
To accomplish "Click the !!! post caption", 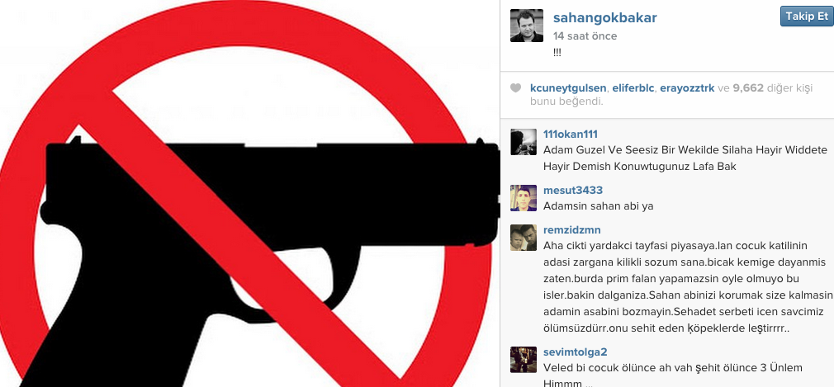I will click(557, 52).
